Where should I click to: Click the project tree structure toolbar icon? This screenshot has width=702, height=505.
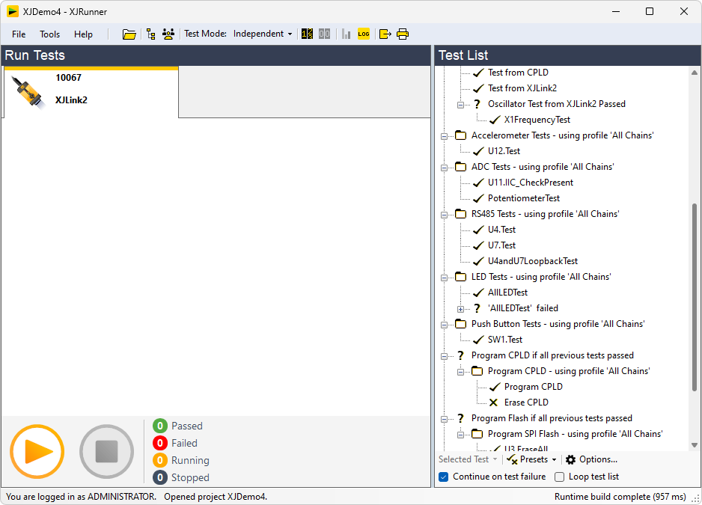(151, 34)
